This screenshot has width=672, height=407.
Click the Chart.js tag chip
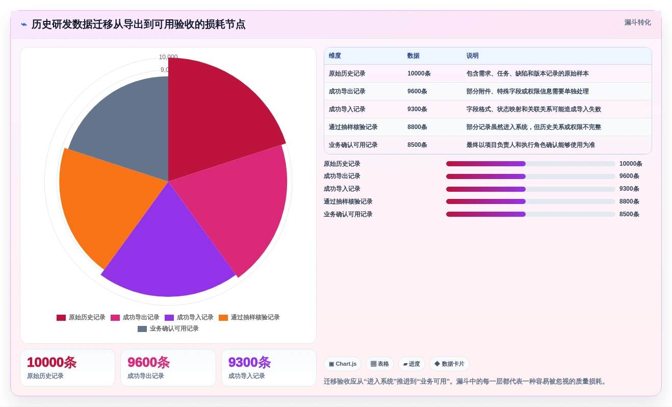click(x=343, y=364)
